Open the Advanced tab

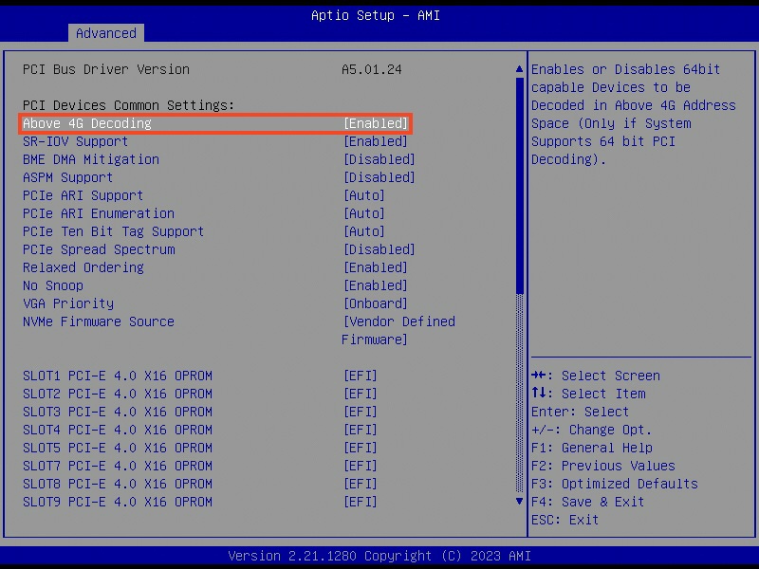click(106, 33)
